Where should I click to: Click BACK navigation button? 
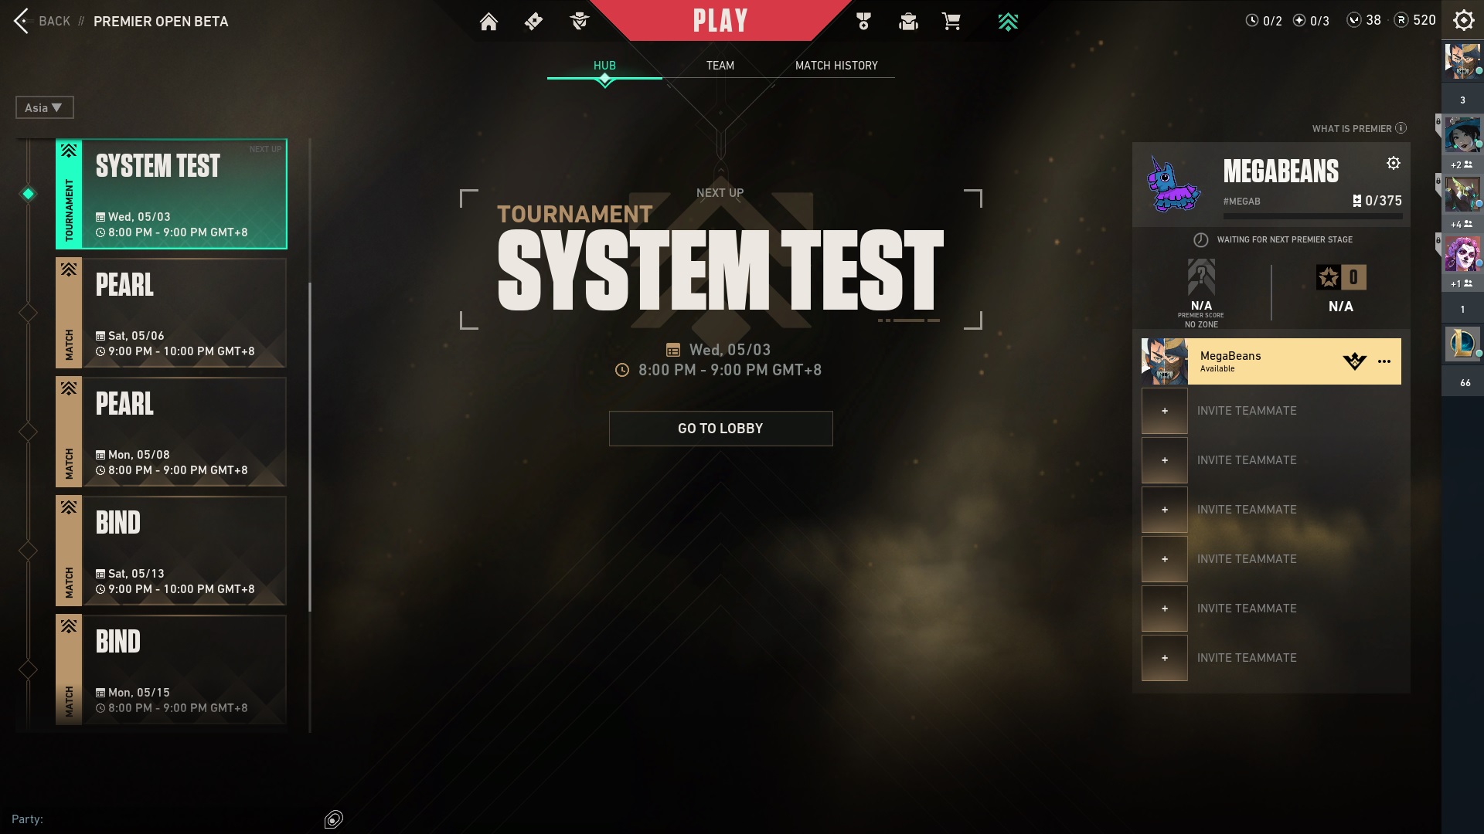pos(41,20)
